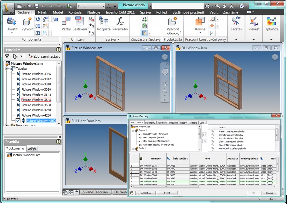Switch to InventorCAM 2011 ribbon tab

[x=120, y=12]
